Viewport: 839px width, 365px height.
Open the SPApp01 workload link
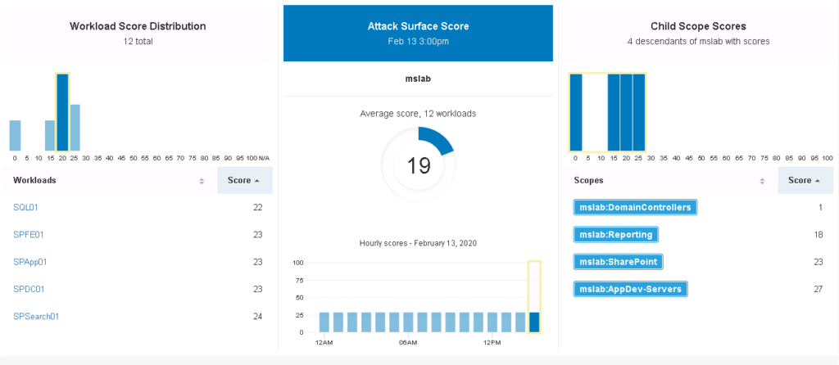30,262
